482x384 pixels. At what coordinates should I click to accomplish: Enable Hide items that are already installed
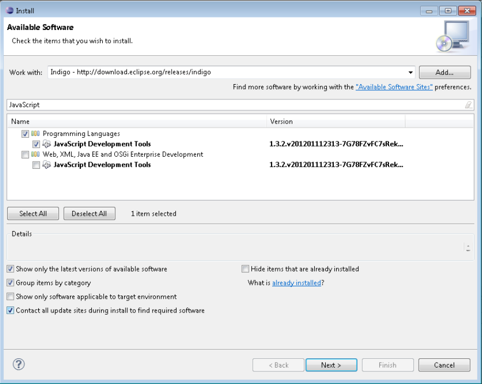(245, 269)
